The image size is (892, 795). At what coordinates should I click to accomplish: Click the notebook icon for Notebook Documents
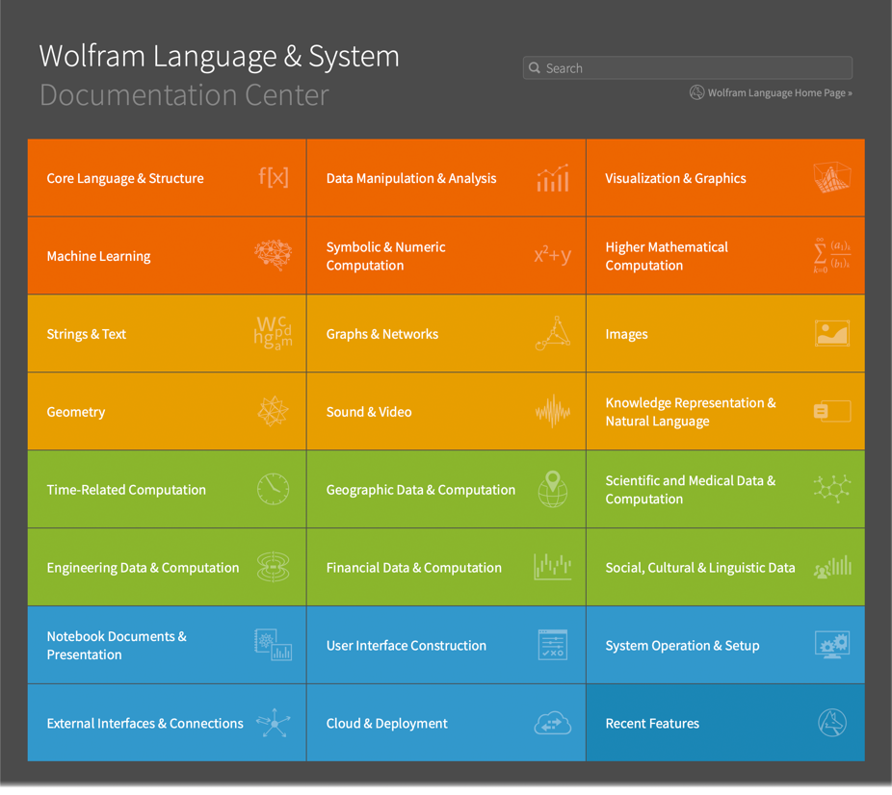click(273, 645)
